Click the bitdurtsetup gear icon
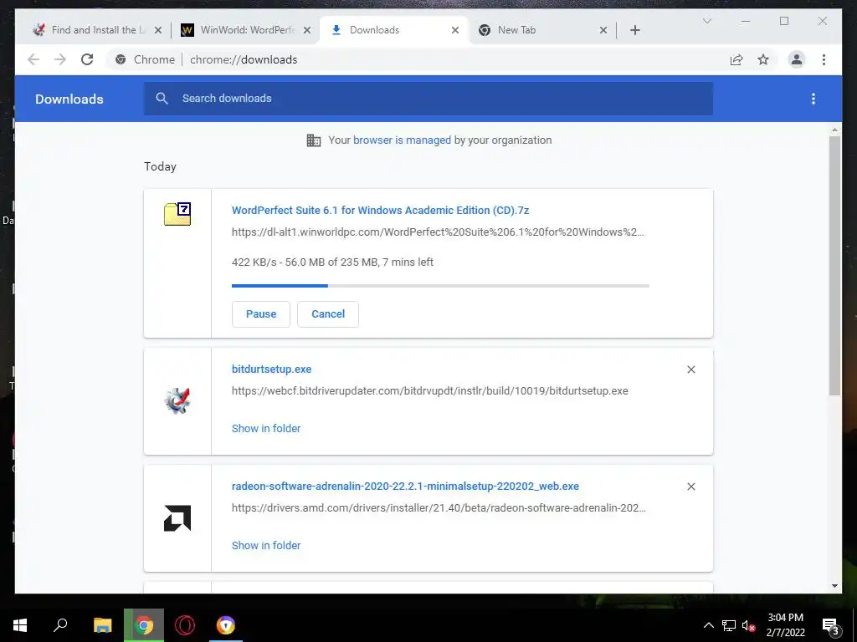 click(x=177, y=401)
